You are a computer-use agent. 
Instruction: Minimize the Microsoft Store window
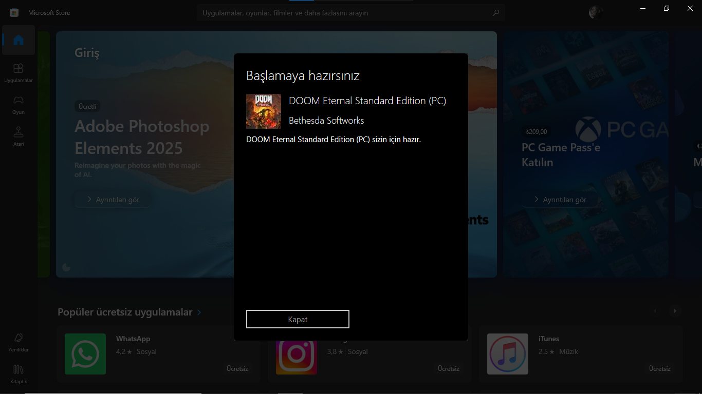(x=643, y=8)
